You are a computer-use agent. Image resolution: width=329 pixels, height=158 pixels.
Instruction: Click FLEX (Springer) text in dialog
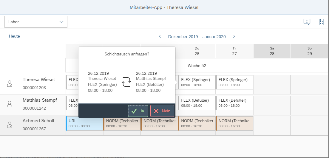tap(102, 85)
